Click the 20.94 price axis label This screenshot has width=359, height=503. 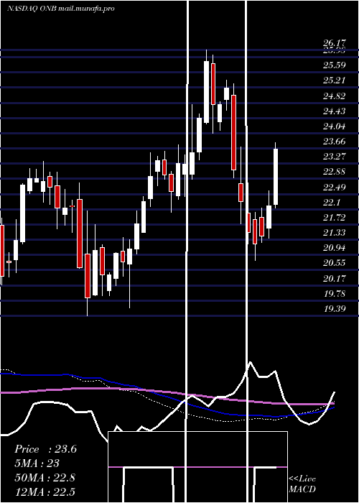tap(335, 248)
